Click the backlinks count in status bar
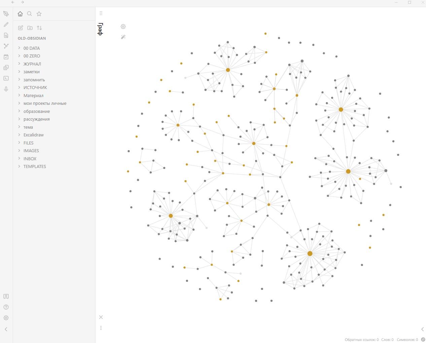 click(x=361, y=340)
